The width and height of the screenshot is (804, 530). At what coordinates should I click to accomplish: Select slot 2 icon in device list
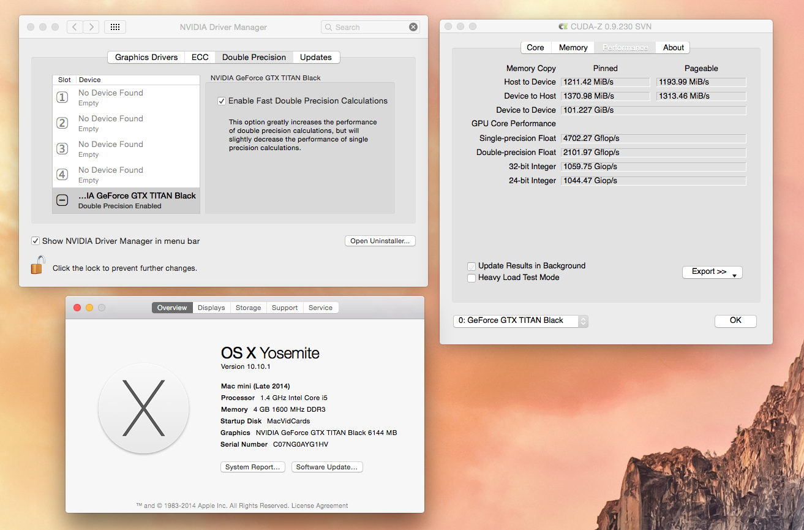[62, 123]
